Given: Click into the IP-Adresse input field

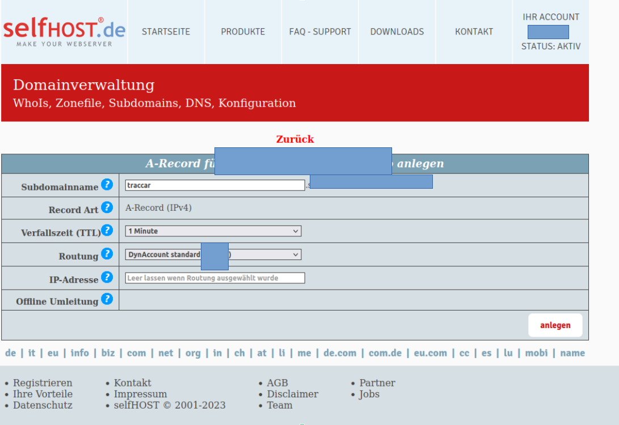Looking at the screenshot, I should [x=214, y=278].
